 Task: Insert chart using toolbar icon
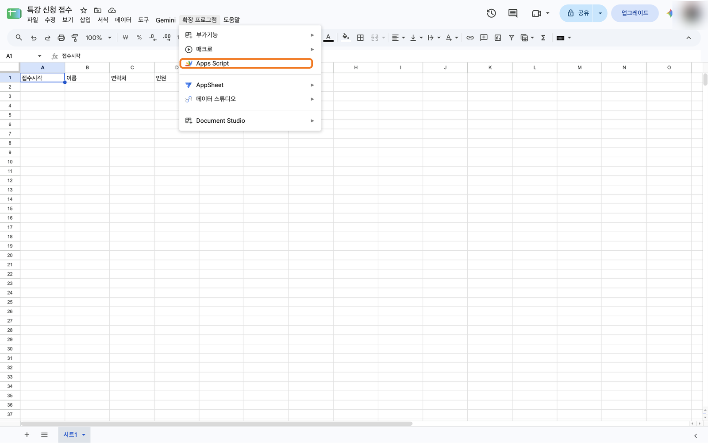pyautogui.click(x=498, y=38)
